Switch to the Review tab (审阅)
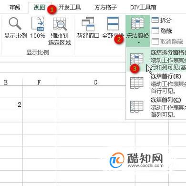The width and height of the screenshot is (186, 186). [15, 7]
